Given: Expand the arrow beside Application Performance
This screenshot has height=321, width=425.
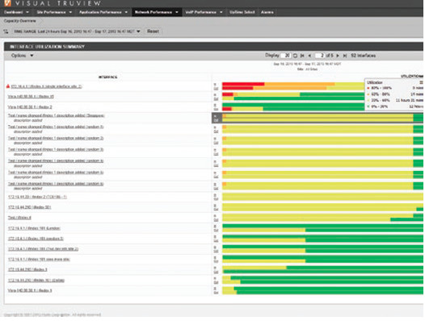Looking at the screenshot, I should pos(126,12).
